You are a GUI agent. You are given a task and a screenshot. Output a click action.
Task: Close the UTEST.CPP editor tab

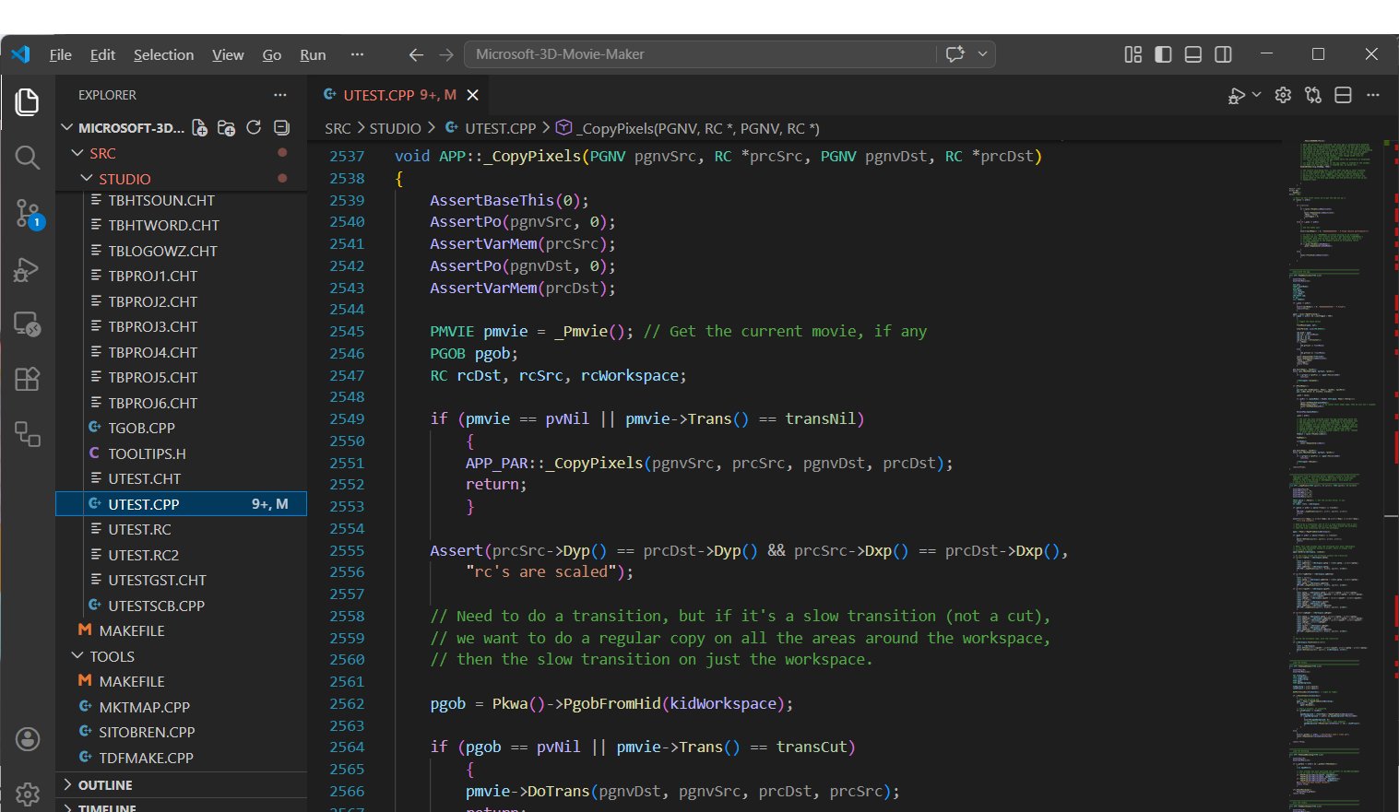tap(473, 95)
